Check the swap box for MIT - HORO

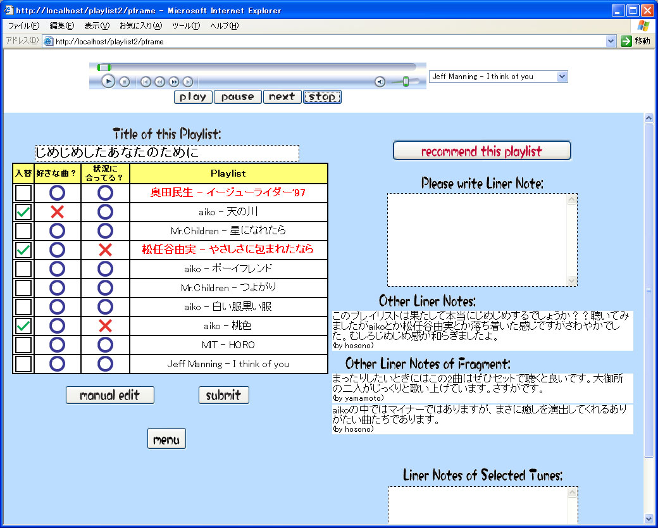tap(23, 345)
